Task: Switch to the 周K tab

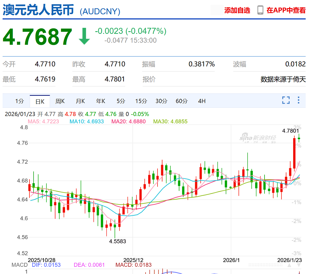Action: 60,101
